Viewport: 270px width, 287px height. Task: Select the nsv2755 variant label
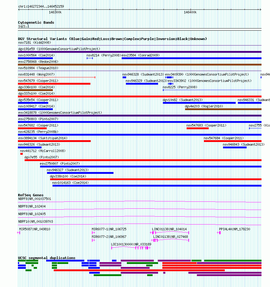[x=259, y=126]
